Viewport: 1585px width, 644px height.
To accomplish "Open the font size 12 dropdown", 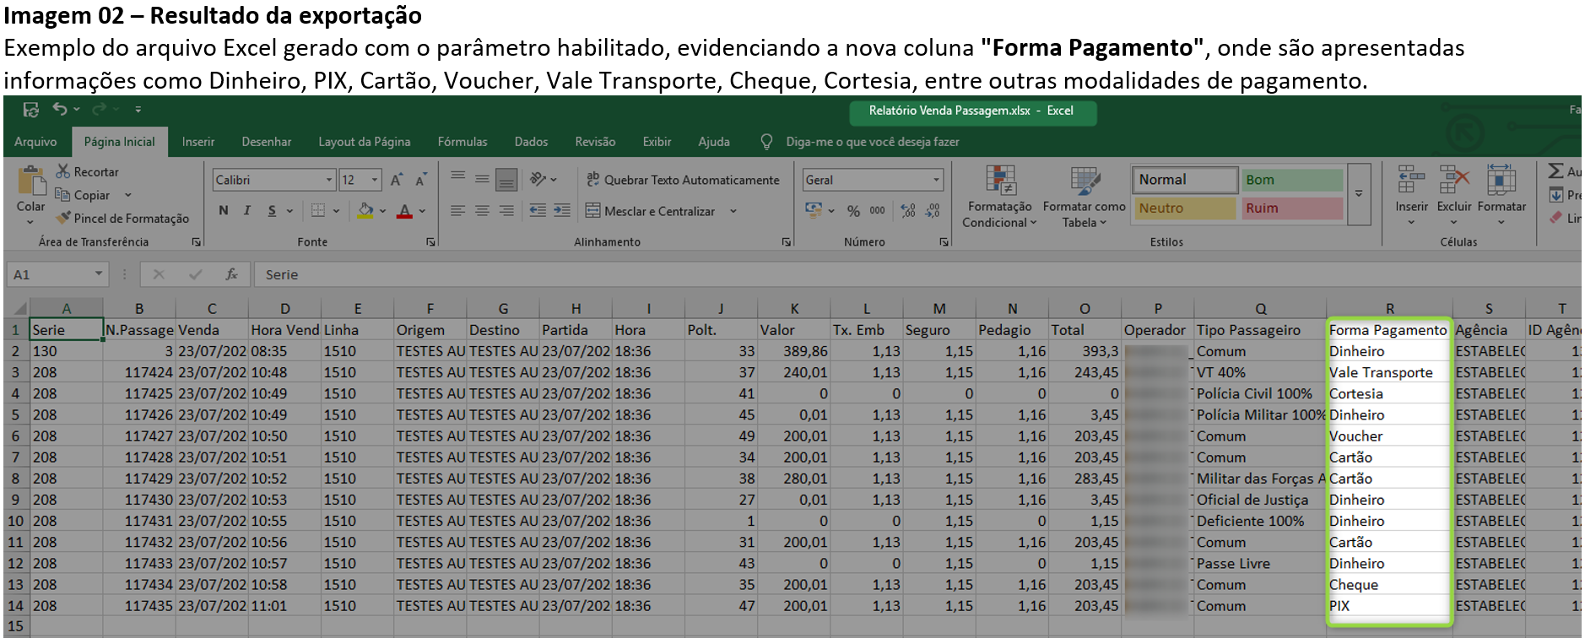I will 375,180.
